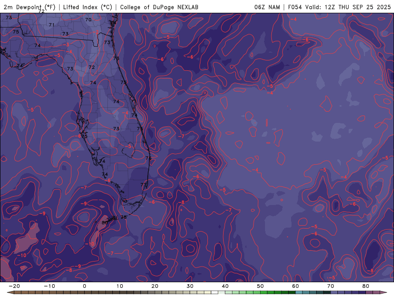The height and width of the screenshot is (295, 394).
Task: Click the "2m Dewpoint (°F)" title text
Action: [x=30, y=7]
